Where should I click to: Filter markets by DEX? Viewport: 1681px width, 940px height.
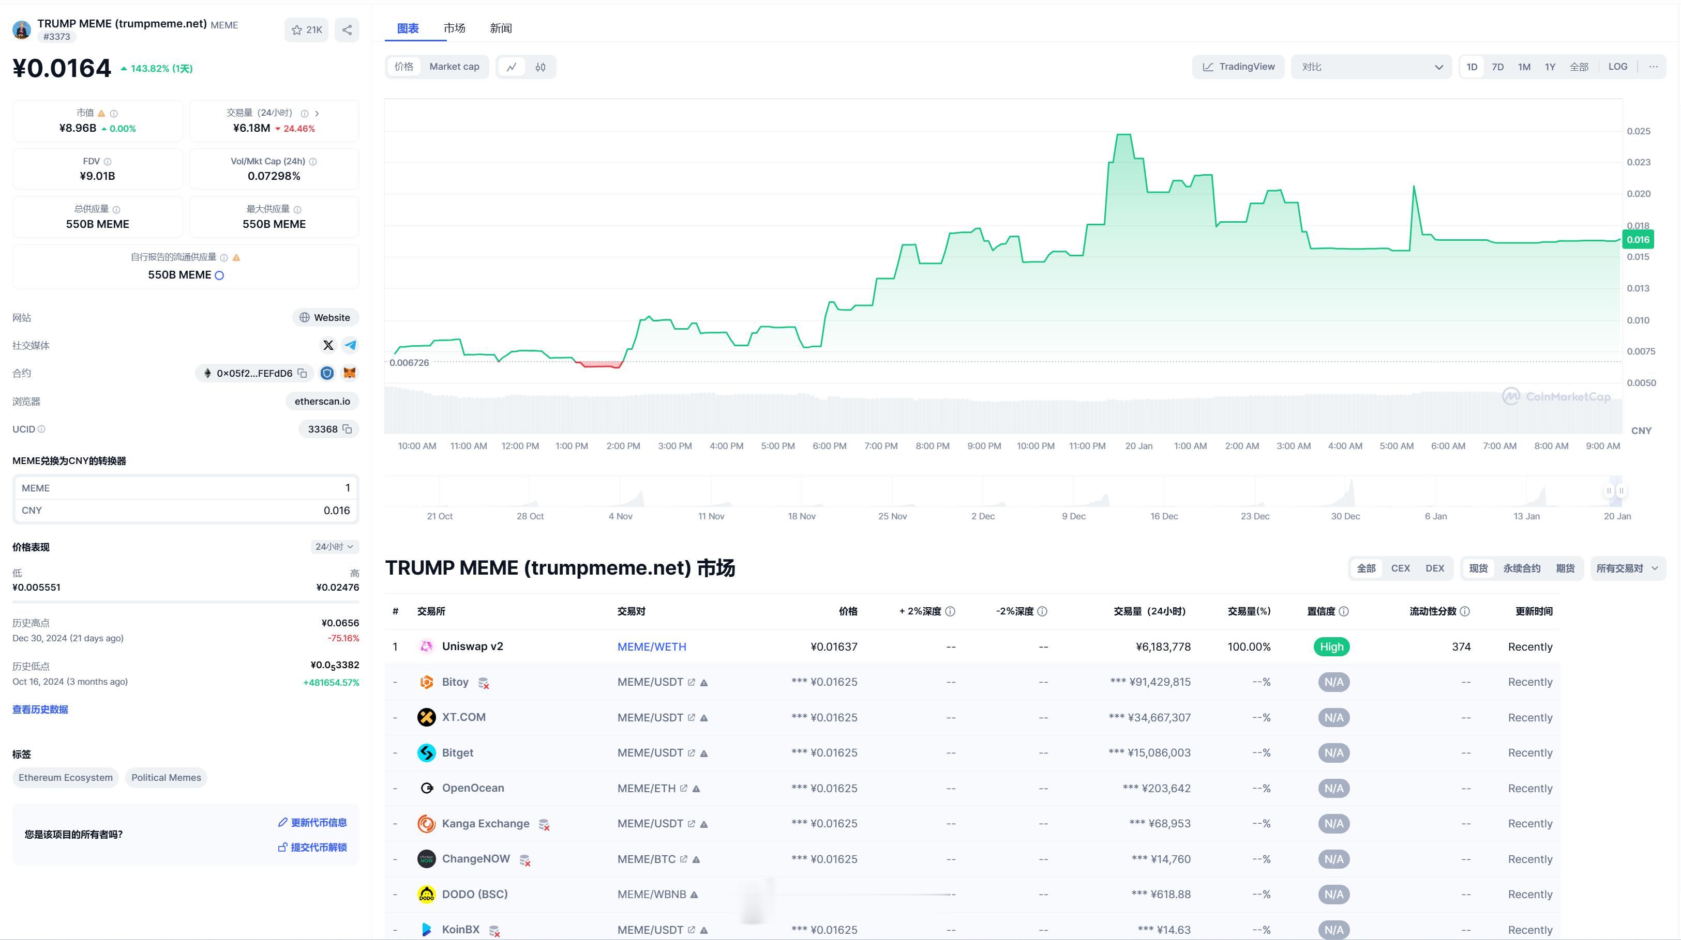(1434, 568)
